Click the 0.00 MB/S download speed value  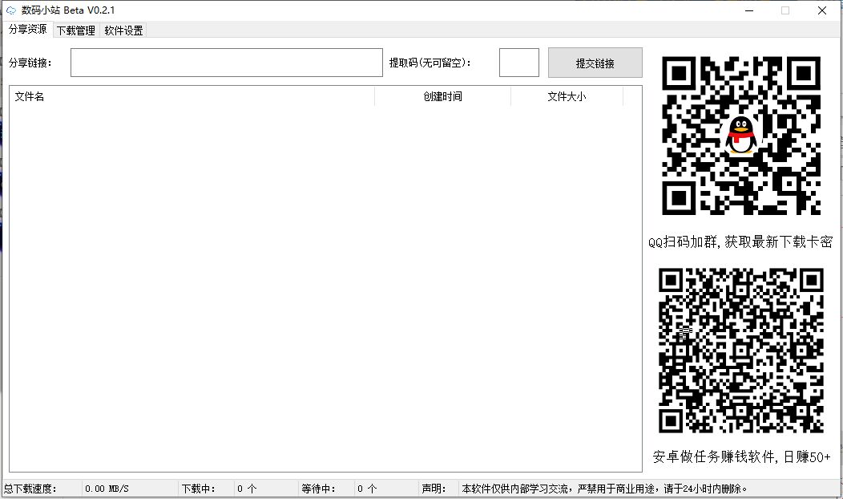[107, 489]
